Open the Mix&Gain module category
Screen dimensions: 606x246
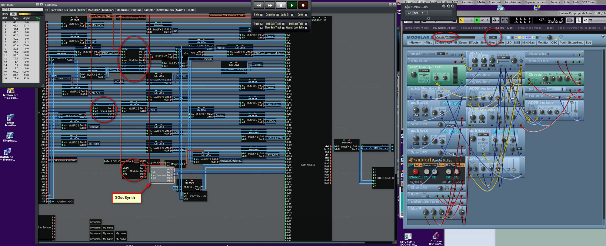pos(529,43)
